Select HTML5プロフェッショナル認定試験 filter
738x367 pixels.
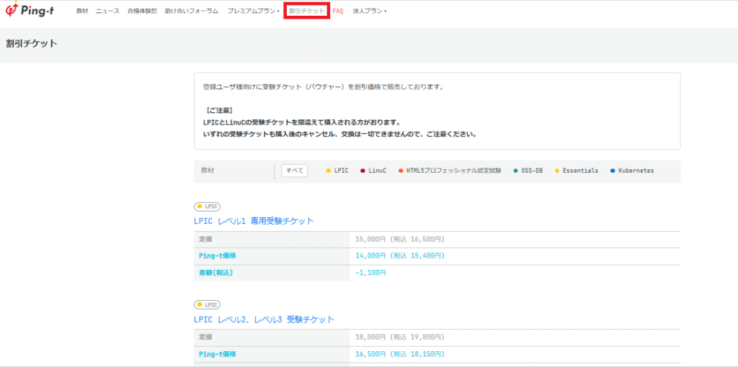click(x=449, y=171)
